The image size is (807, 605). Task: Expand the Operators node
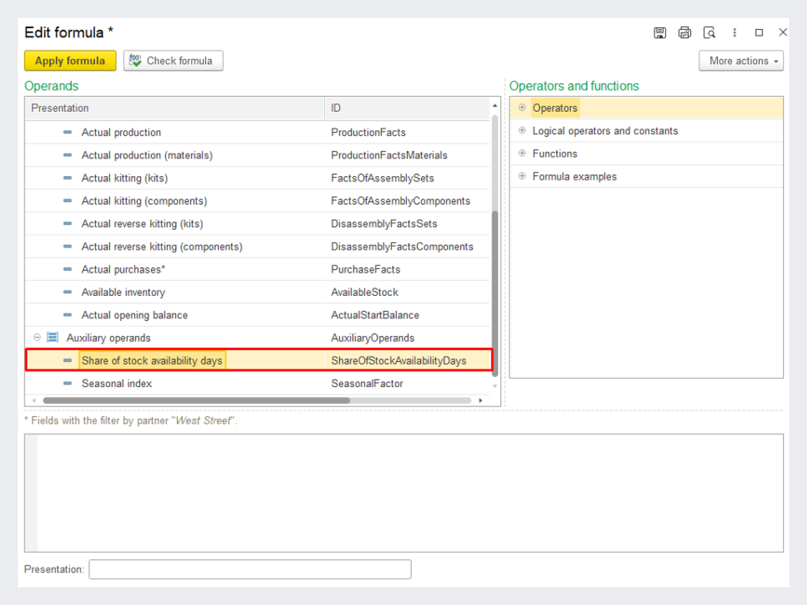click(x=522, y=108)
